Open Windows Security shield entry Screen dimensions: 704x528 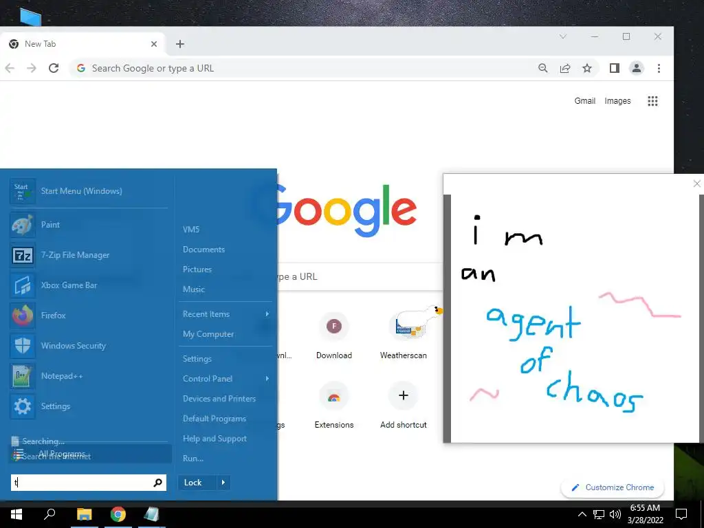[89, 346]
